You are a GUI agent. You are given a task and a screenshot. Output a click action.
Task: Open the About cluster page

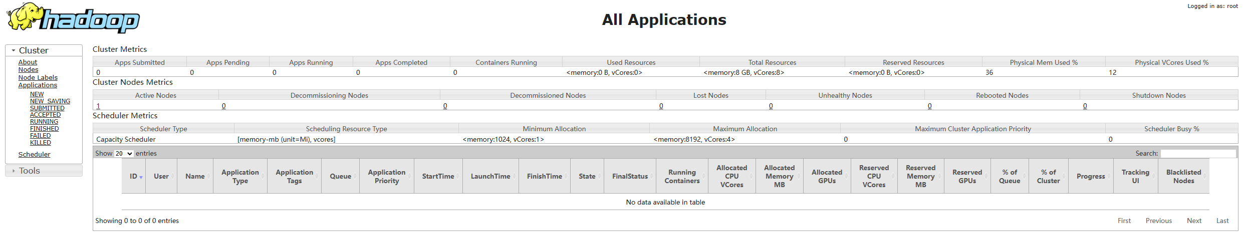pos(28,62)
